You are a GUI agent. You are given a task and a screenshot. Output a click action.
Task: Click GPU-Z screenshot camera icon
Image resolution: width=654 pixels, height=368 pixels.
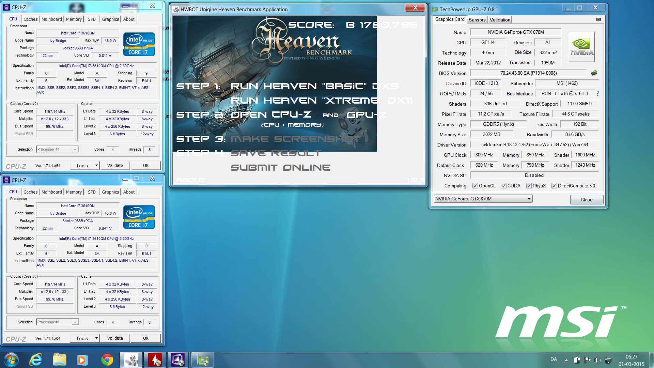click(598, 19)
